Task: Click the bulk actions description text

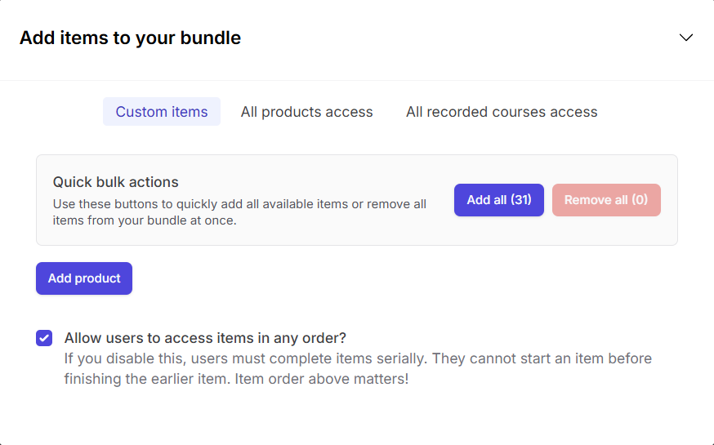Action: pos(239,212)
